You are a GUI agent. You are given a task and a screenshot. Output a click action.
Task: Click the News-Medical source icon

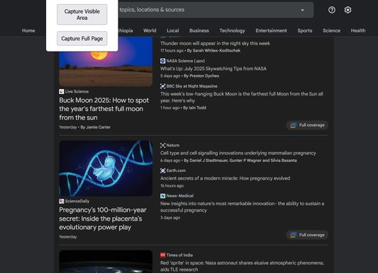tap(162, 196)
